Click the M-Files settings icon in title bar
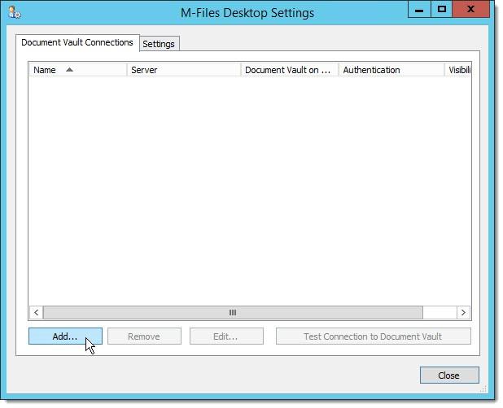 tap(15, 12)
